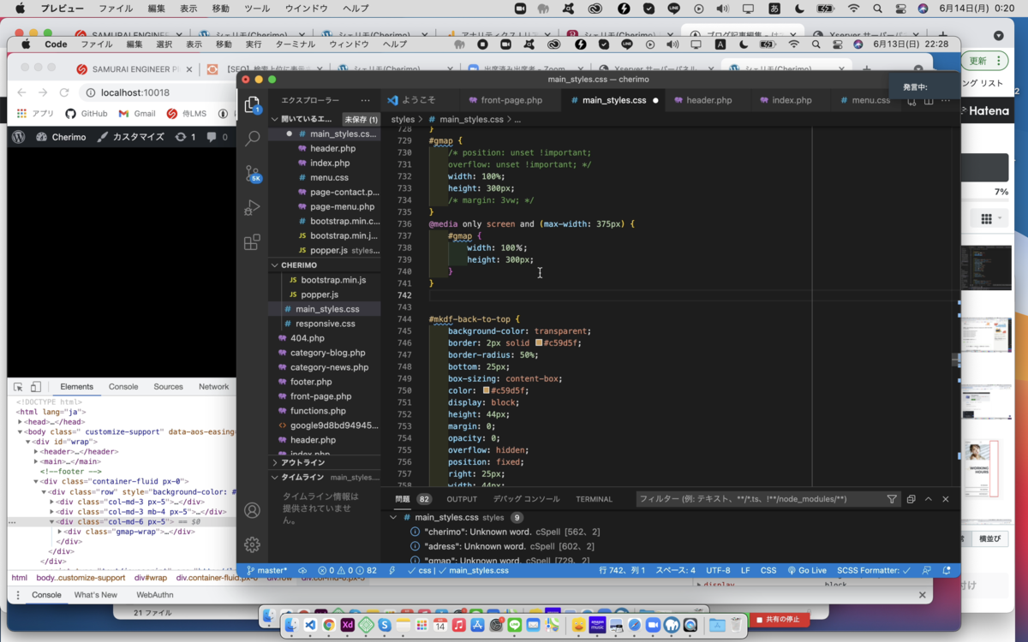Image resolution: width=1028 pixels, height=642 pixels.
Task: Click the master branch indicator in status bar
Action: 266,570
